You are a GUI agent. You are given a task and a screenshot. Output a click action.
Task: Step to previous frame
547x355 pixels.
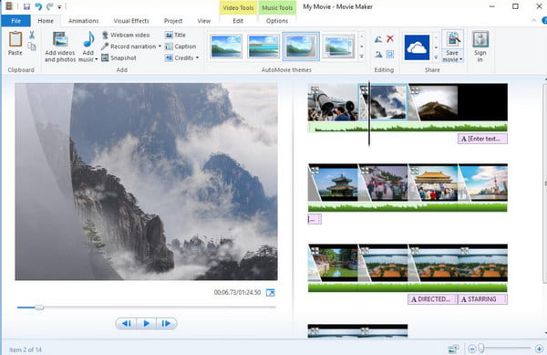point(127,324)
